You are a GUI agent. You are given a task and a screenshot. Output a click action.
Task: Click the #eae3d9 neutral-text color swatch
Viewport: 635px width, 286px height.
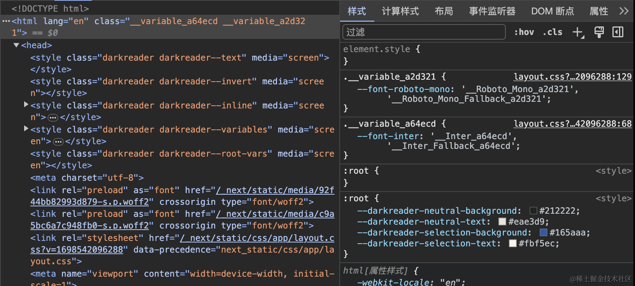(x=502, y=221)
